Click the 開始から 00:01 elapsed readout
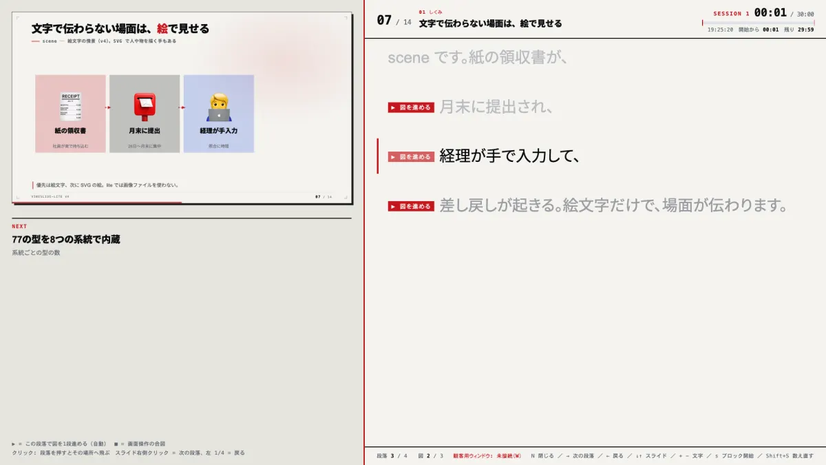Viewport: 826px width, 465px height. pyautogui.click(x=759, y=30)
